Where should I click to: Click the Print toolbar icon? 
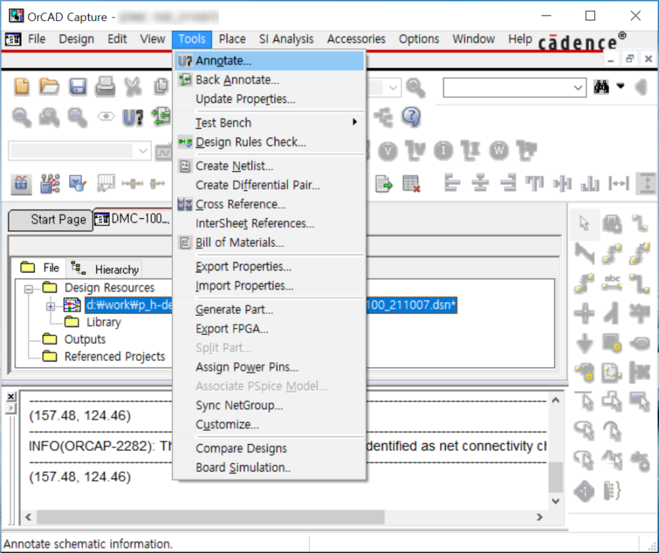click(105, 87)
